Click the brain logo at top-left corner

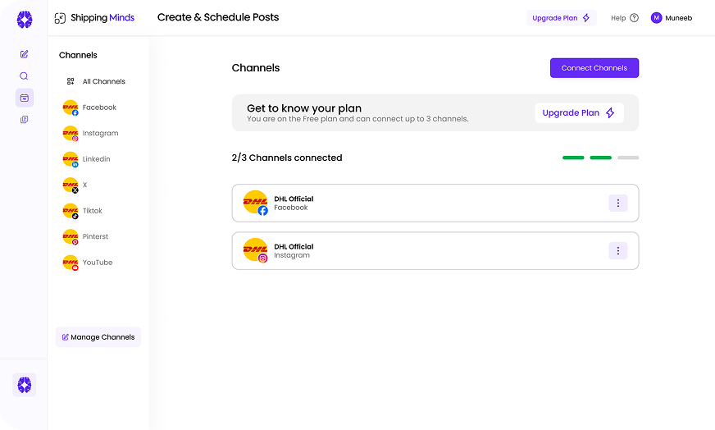pyautogui.click(x=25, y=19)
